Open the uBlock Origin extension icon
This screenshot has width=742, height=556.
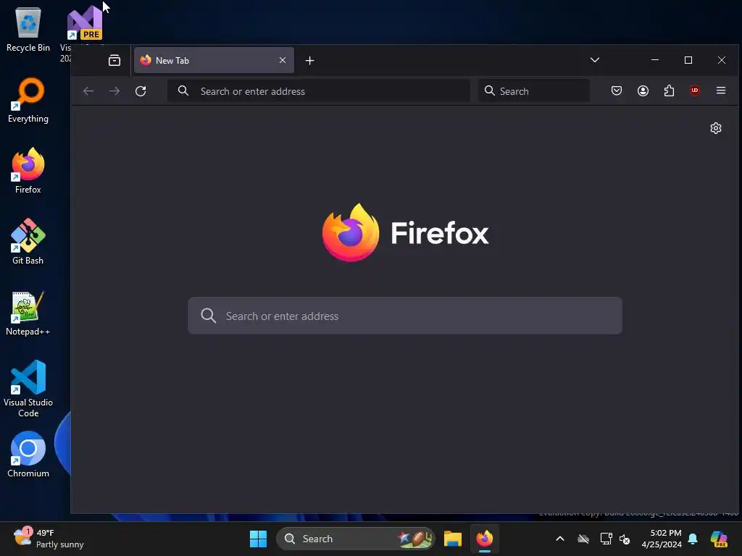(x=695, y=90)
